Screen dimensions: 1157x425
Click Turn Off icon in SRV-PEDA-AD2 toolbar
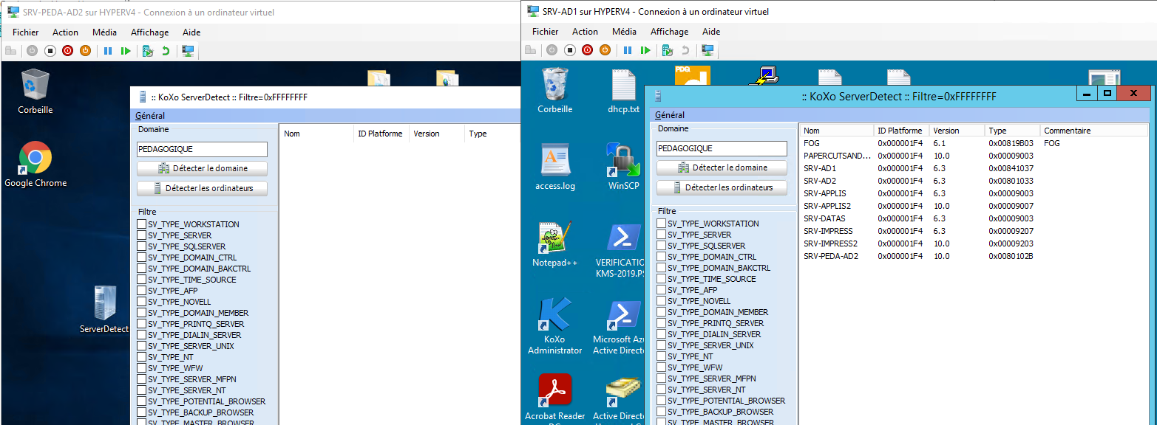click(x=50, y=51)
